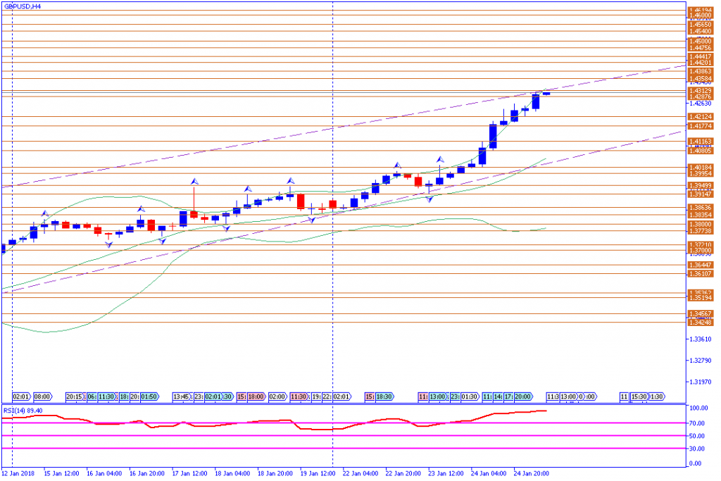This screenshot has height=481, width=721.
Task: Select the 1.38000 horizontal level label
Action: tap(699, 224)
